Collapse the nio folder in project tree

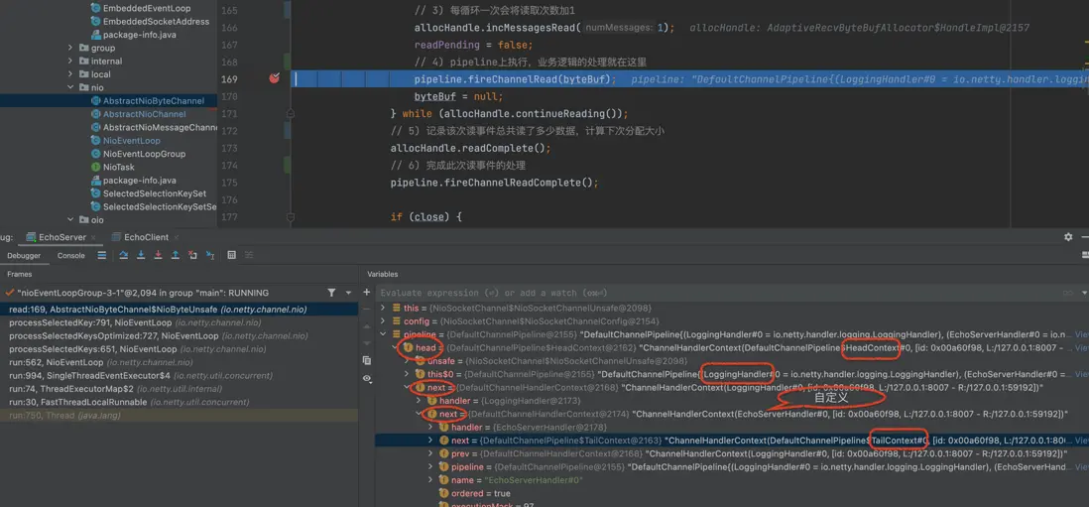(70, 87)
